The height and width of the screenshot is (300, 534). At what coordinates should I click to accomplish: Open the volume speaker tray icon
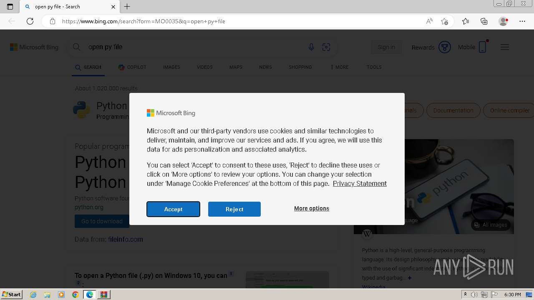[x=474, y=295]
